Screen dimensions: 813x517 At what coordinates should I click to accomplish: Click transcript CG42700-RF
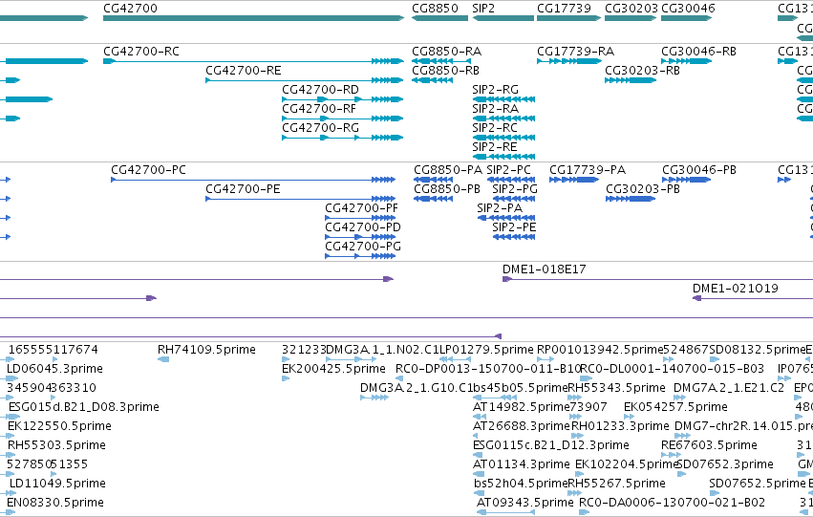click(x=343, y=118)
